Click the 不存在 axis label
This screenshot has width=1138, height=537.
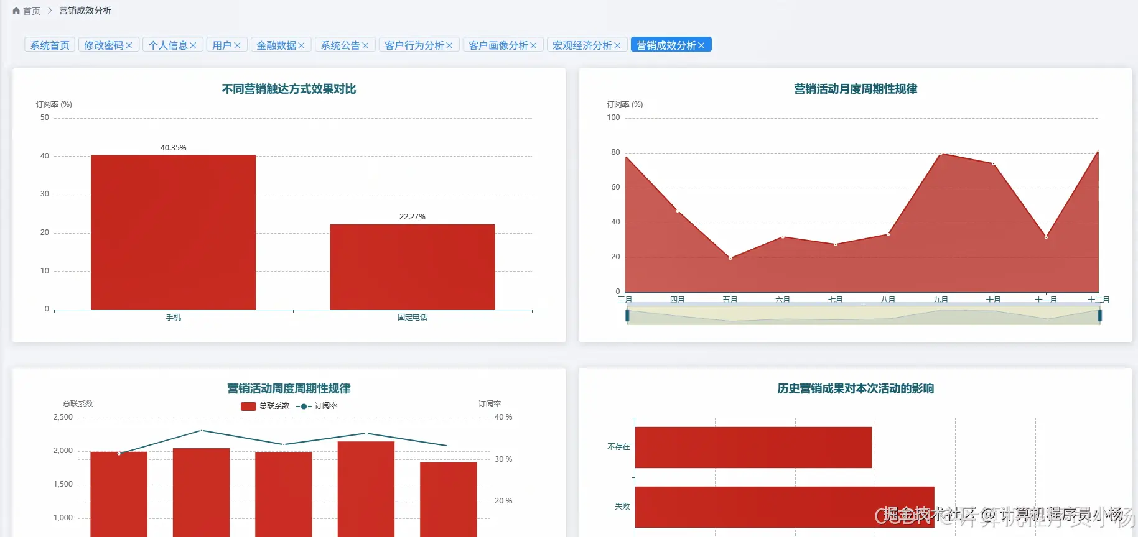618,447
